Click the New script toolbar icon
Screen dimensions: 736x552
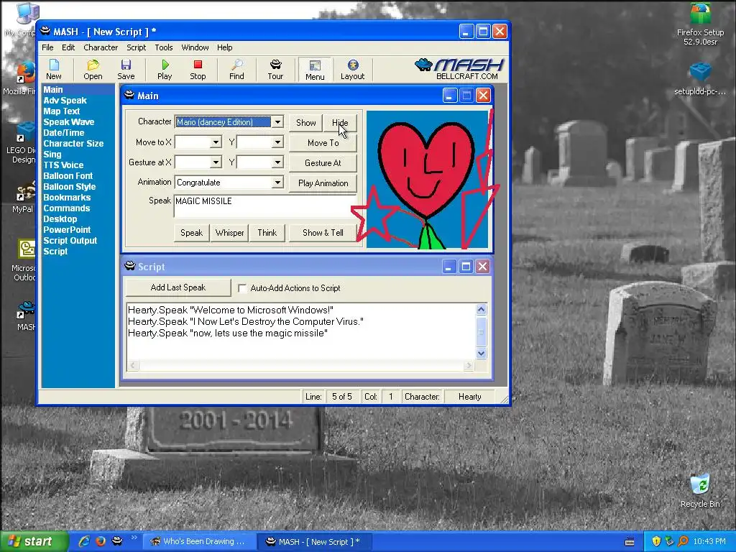53,70
